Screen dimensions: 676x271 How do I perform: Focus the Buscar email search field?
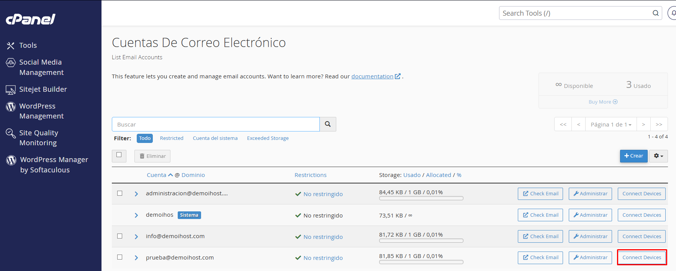tap(216, 124)
